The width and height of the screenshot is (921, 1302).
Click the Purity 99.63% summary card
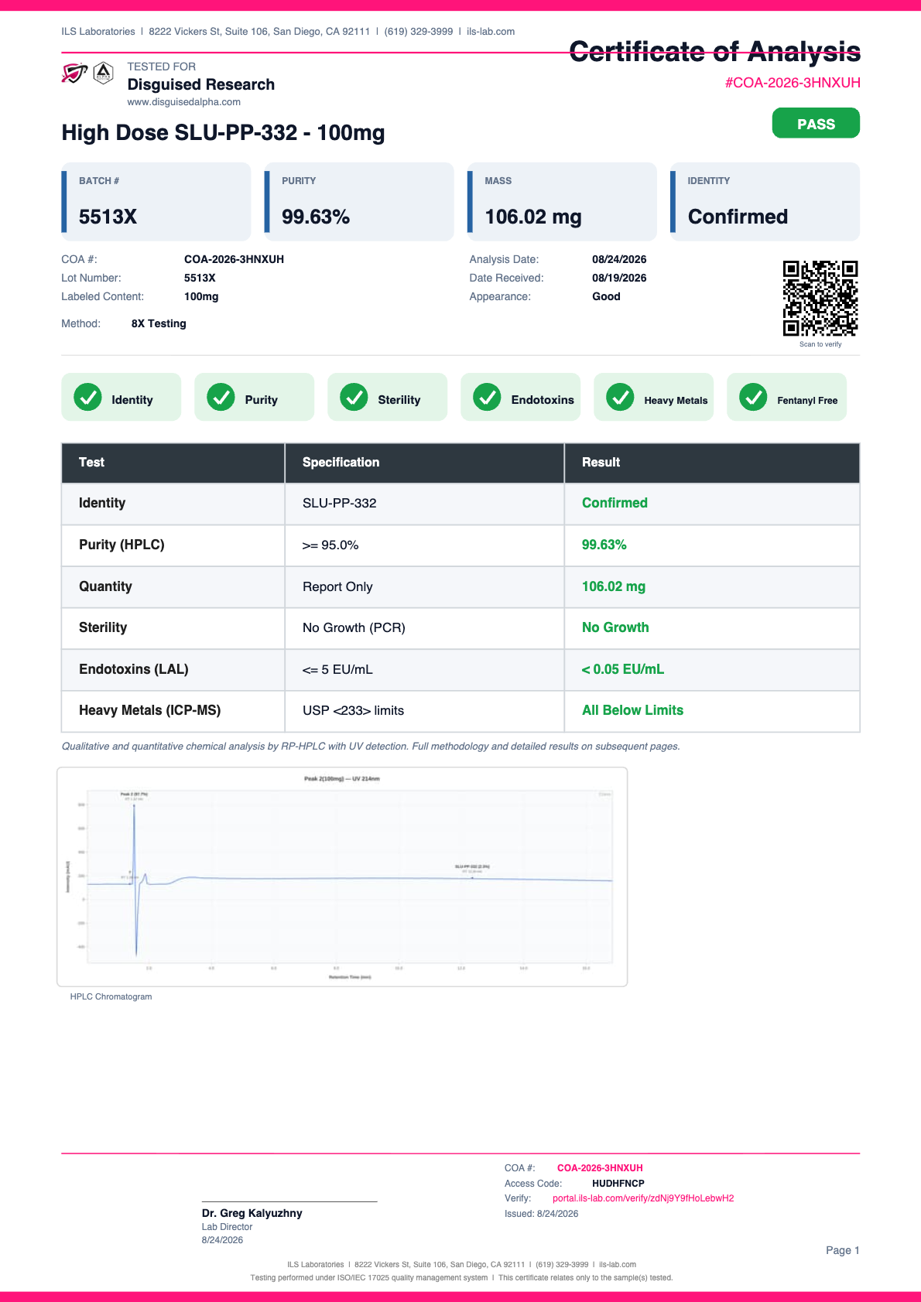pos(359,201)
